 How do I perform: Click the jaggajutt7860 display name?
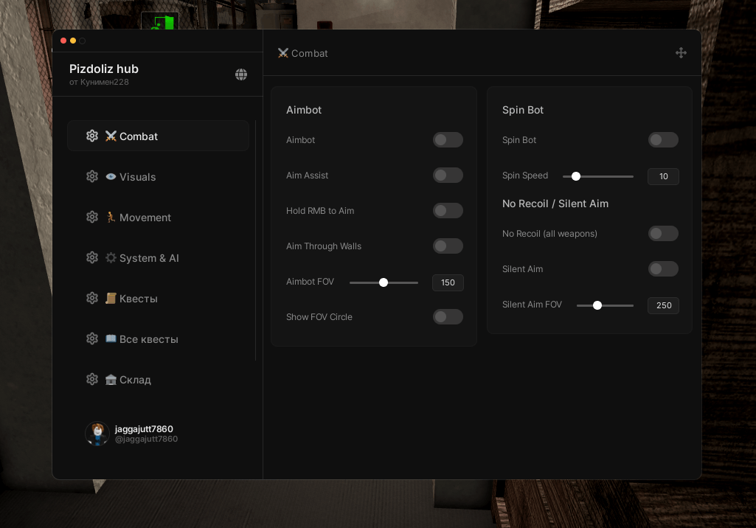coord(144,428)
